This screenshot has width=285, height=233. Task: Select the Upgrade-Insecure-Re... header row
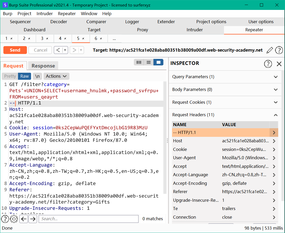point(225,200)
